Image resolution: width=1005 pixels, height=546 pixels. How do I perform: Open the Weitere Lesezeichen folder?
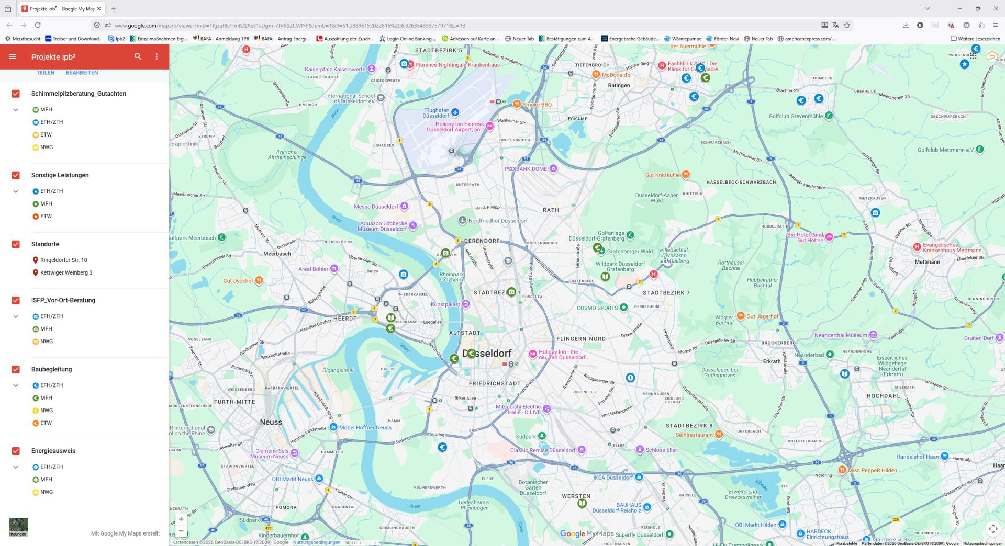[x=976, y=39]
